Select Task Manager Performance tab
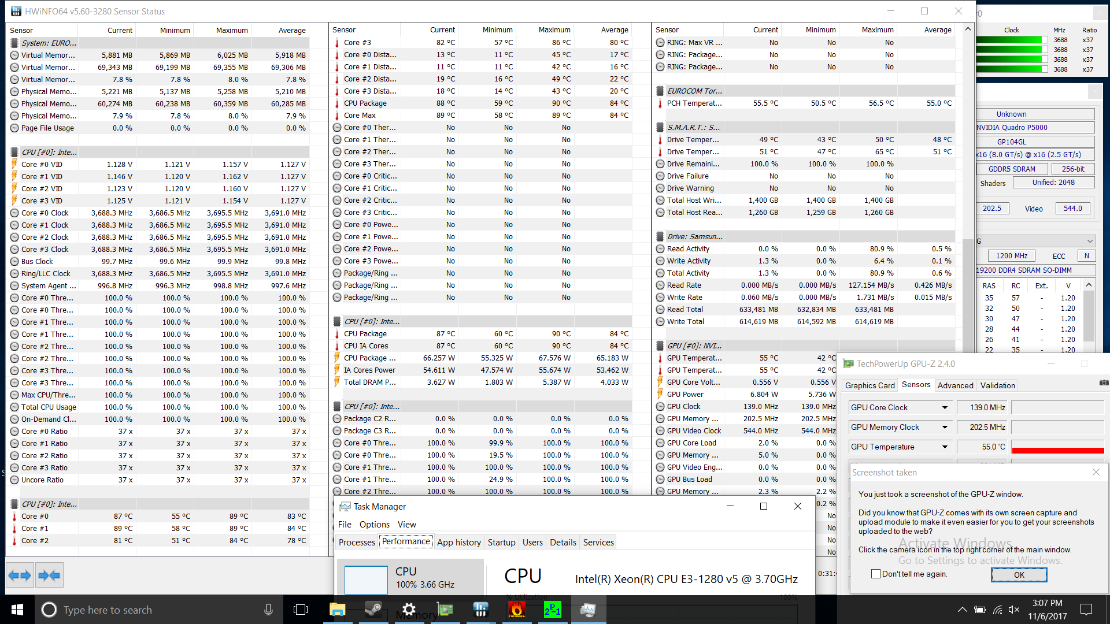The height and width of the screenshot is (624, 1110). (x=406, y=541)
